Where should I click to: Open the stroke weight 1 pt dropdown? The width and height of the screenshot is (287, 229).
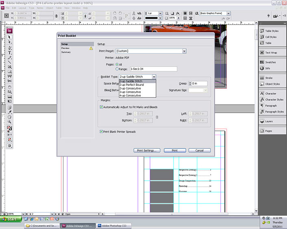click(160, 13)
